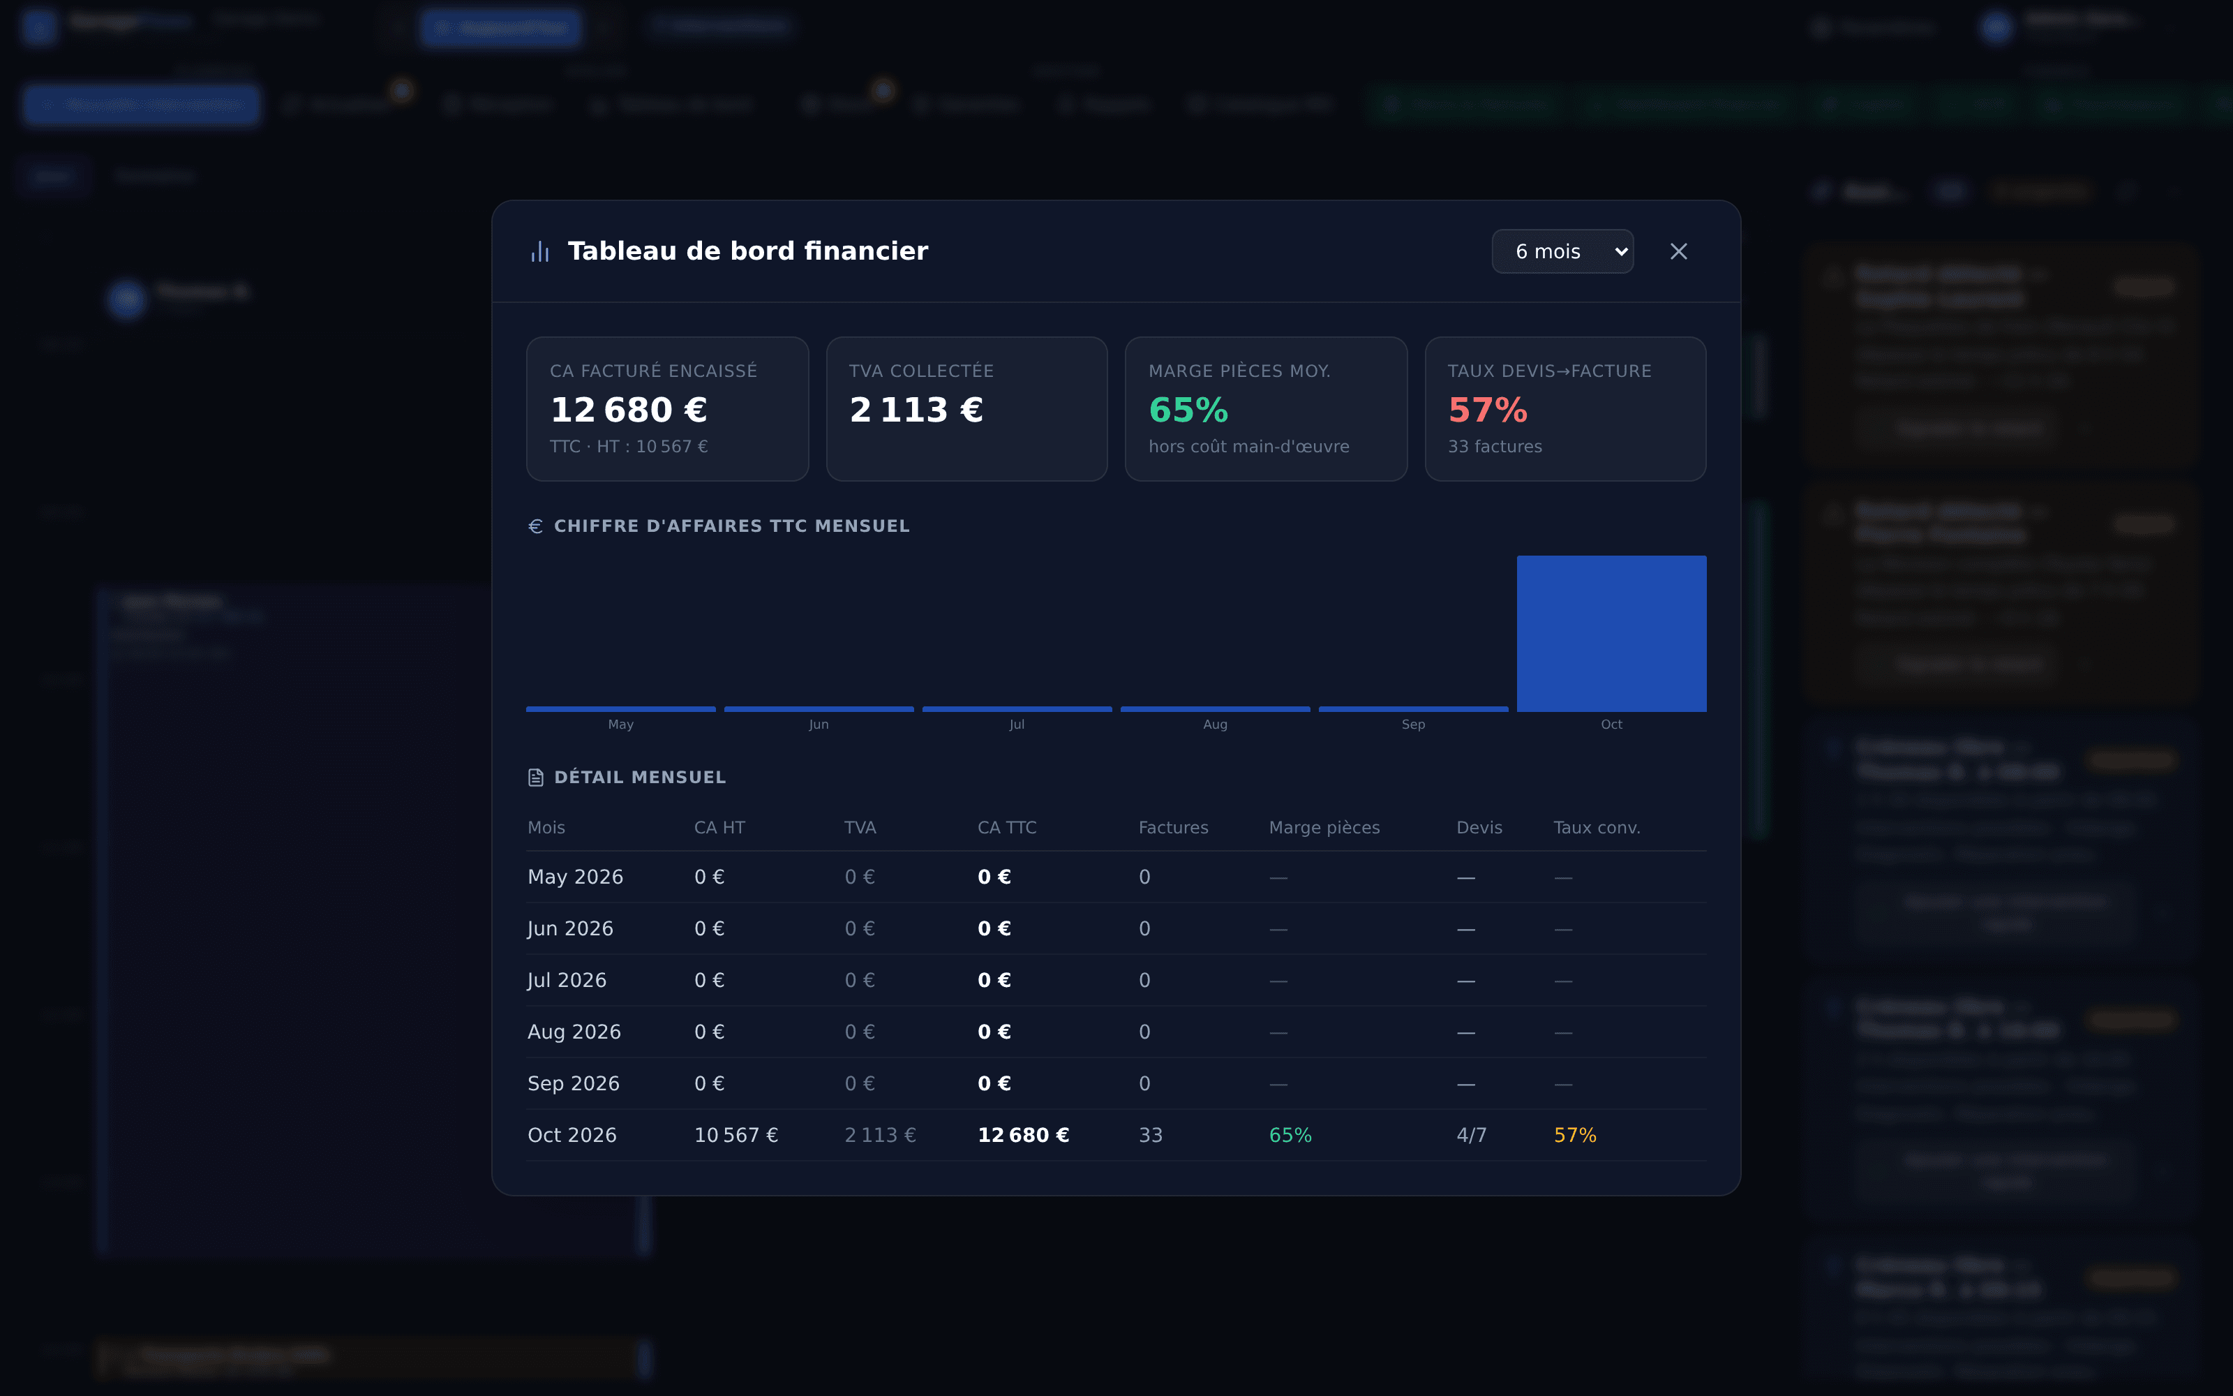The width and height of the screenshot is (2233, 1396).
Task: Click the "33" invoices cell in Oct 2026 row
Action: [1151, 1136]
